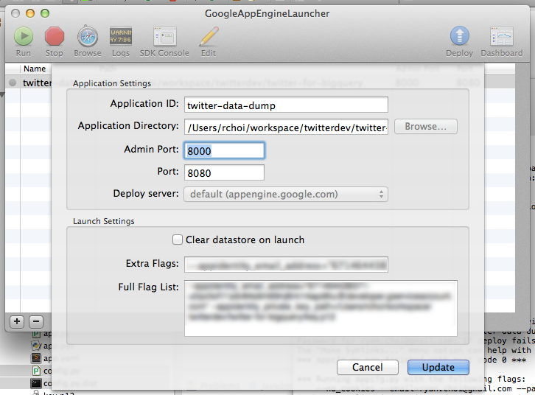Image resolution: width=535 pixels, height=395 pixels.
Task: Select the Admin Port field
Action: tap(224, 150)
